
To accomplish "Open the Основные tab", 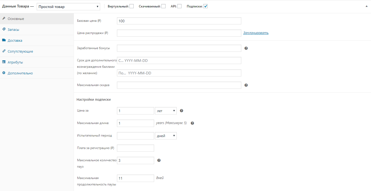I will (x=37, y=19).
